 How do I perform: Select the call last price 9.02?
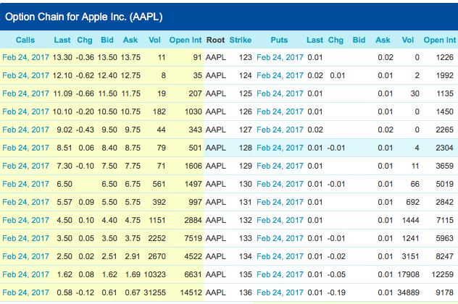(x=64, y=130)
